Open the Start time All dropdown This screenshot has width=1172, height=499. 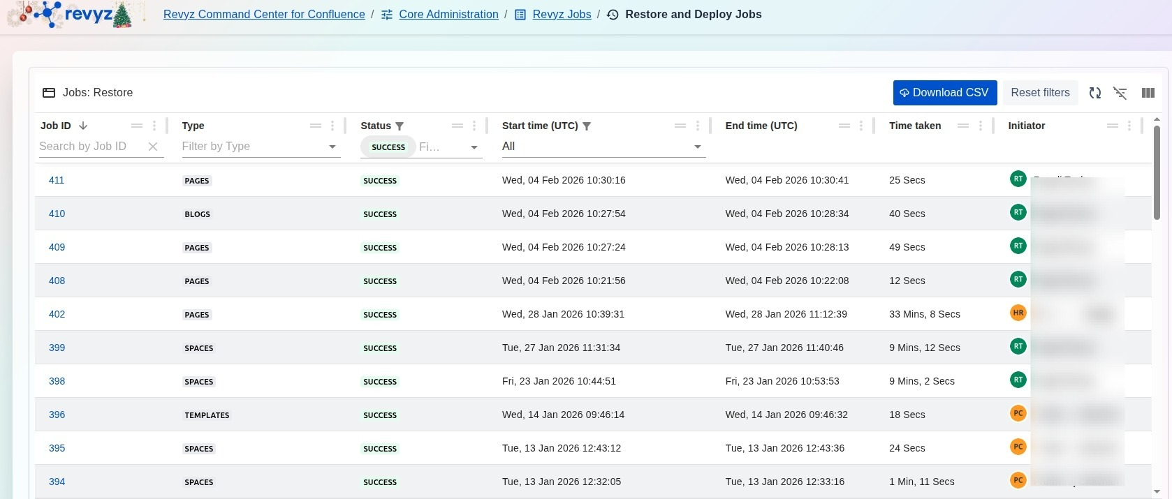pyautogui.click(x=697, y=147)
